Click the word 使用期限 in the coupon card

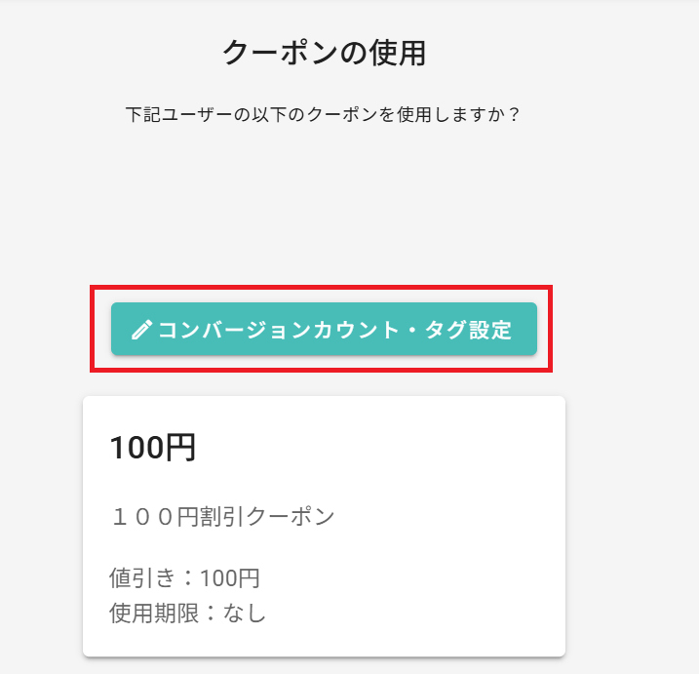click(154, 614)
